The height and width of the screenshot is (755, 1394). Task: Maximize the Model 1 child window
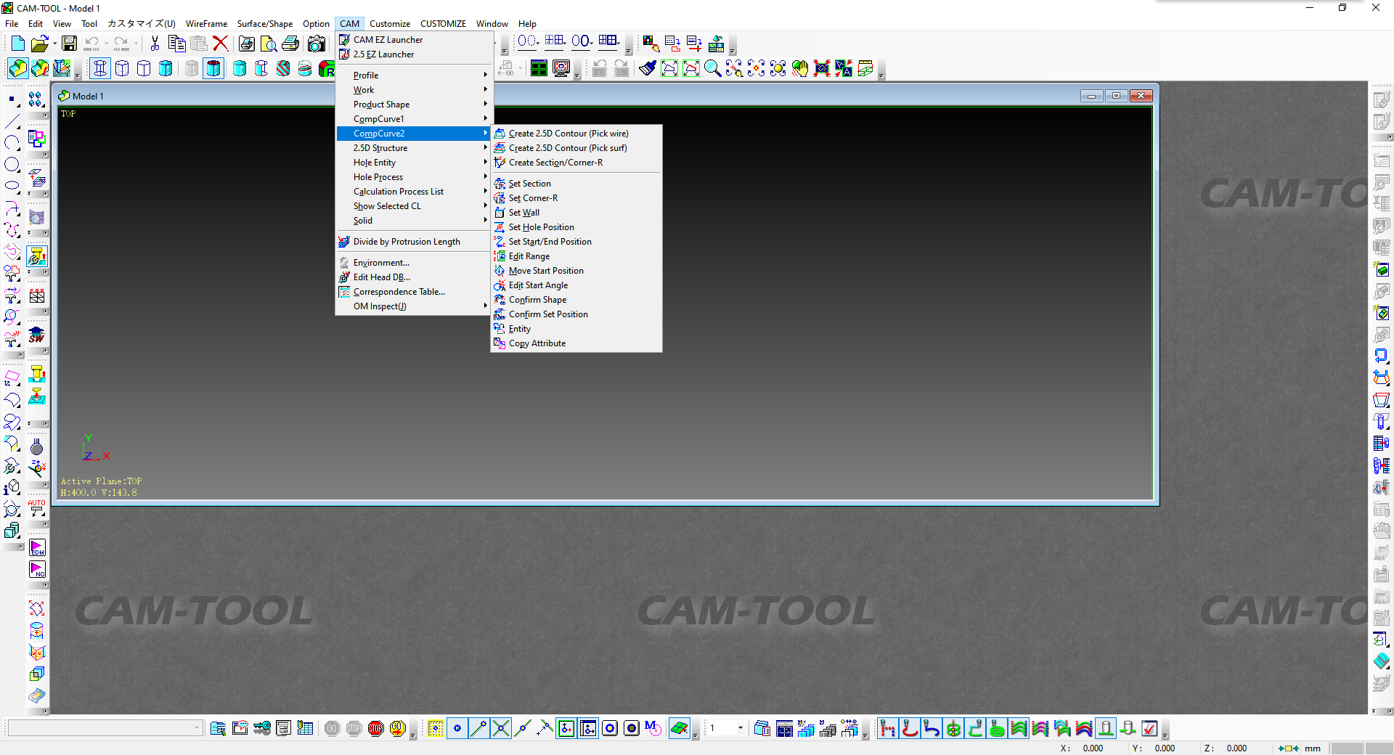[1116, 96]
